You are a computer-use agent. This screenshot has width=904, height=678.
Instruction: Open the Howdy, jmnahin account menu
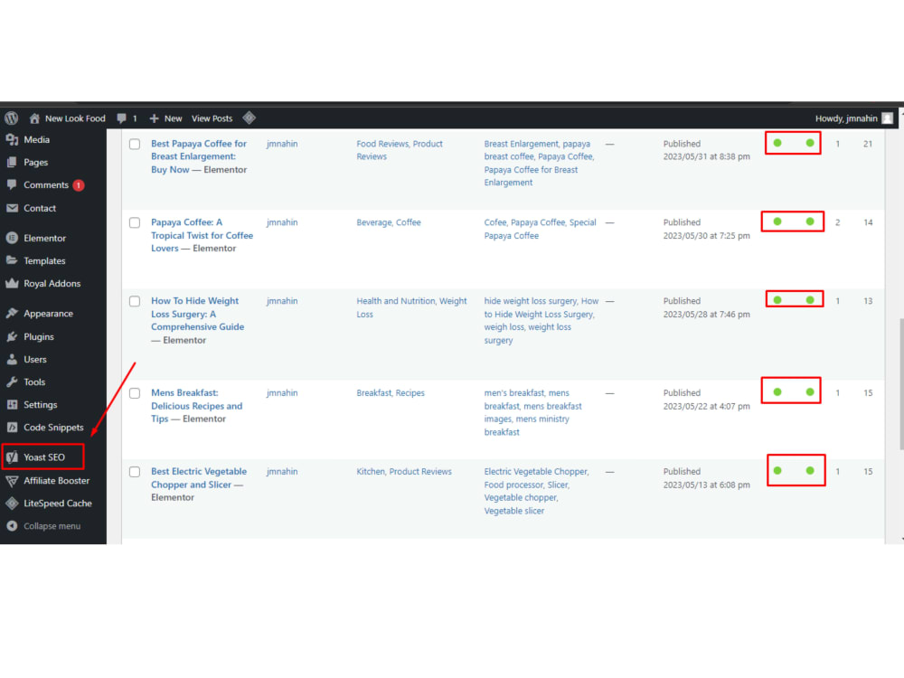[x=853, y=118]
